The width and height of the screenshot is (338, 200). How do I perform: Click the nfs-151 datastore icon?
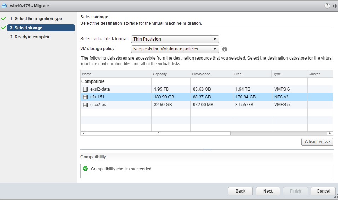[x=85, y=97]
